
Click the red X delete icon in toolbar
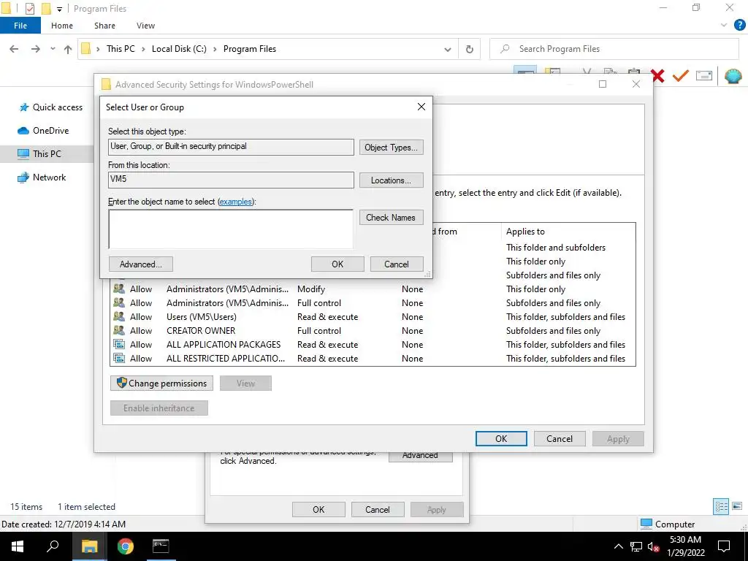tap(657, 76)
